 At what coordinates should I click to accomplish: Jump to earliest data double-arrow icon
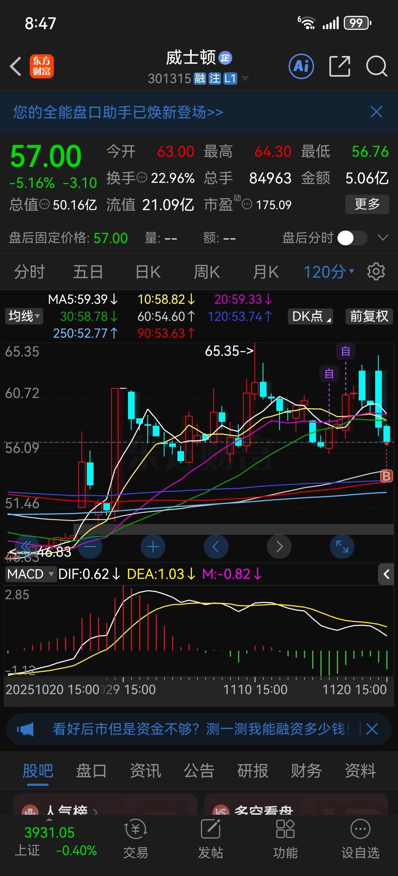[27, 546]
